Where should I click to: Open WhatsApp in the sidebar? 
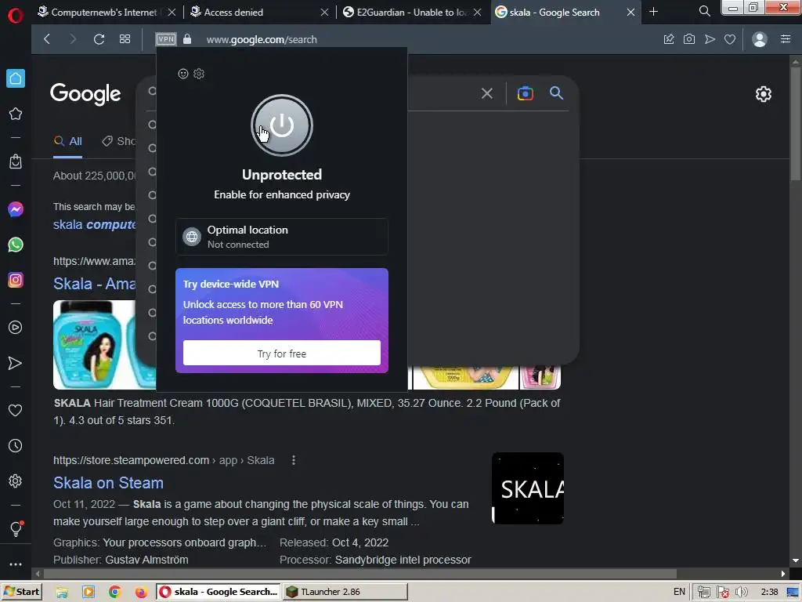pyautogui.click(x=16, y=245)
